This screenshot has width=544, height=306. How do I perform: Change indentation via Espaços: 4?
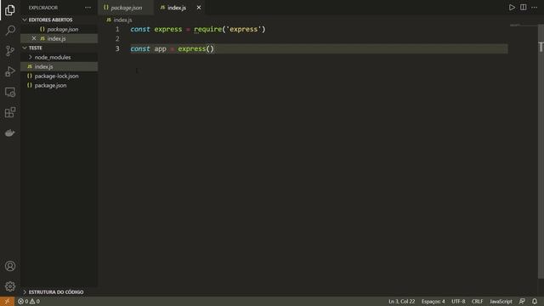click(433, 302)
